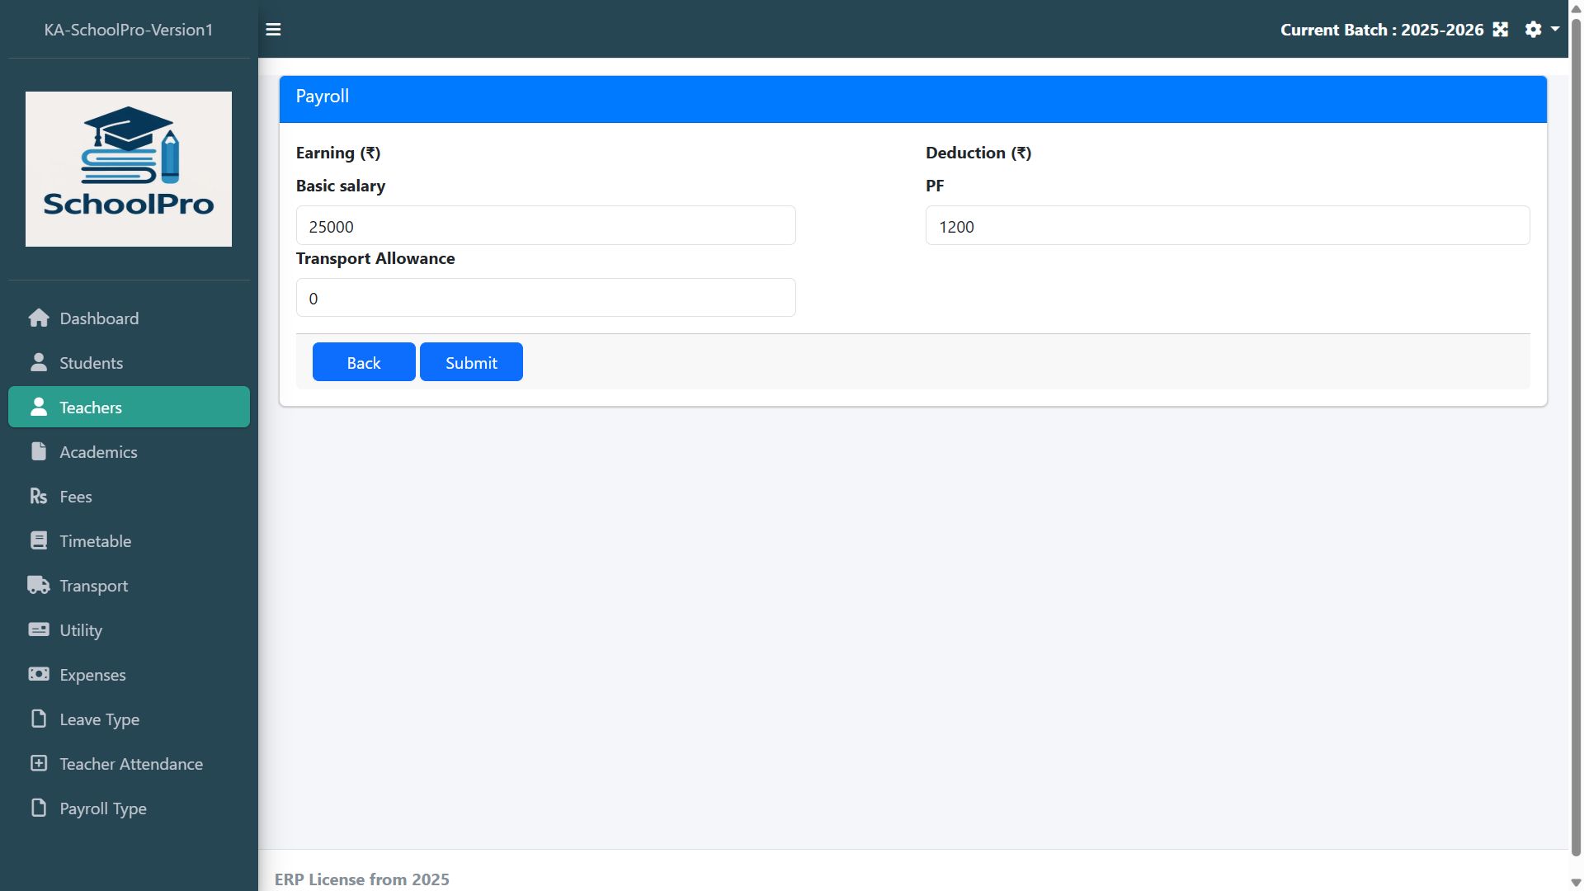Click the Expenses money icon
The width and height of the screenshot is (1584, 891).
pyautogui.click(x=39, y=675)
